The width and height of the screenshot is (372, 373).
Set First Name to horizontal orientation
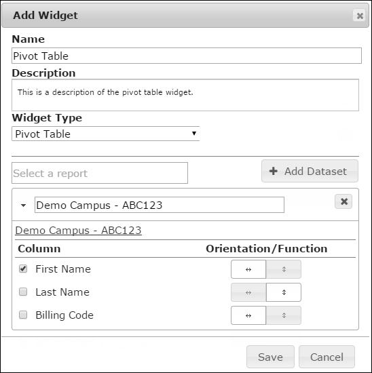tap(248, 269)
